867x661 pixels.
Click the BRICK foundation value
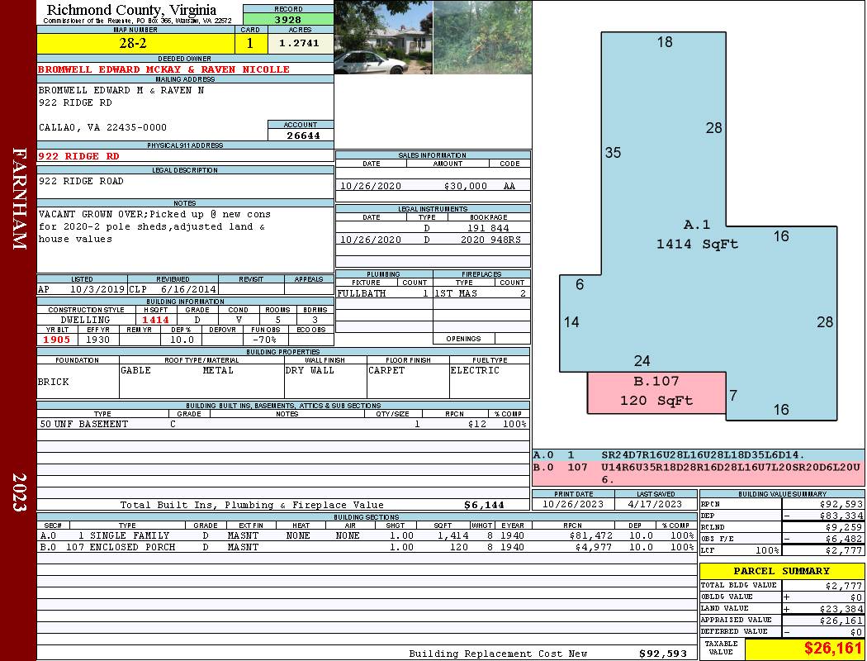[54, 382]
